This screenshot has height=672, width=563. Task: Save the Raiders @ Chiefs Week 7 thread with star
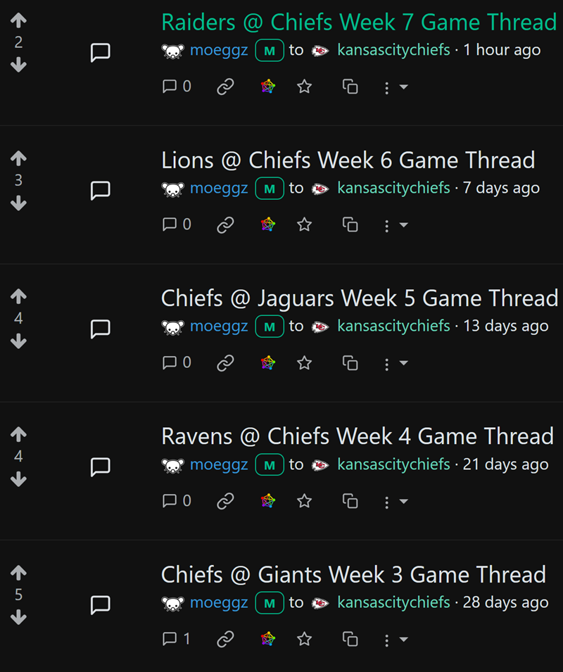click(304, 87)
